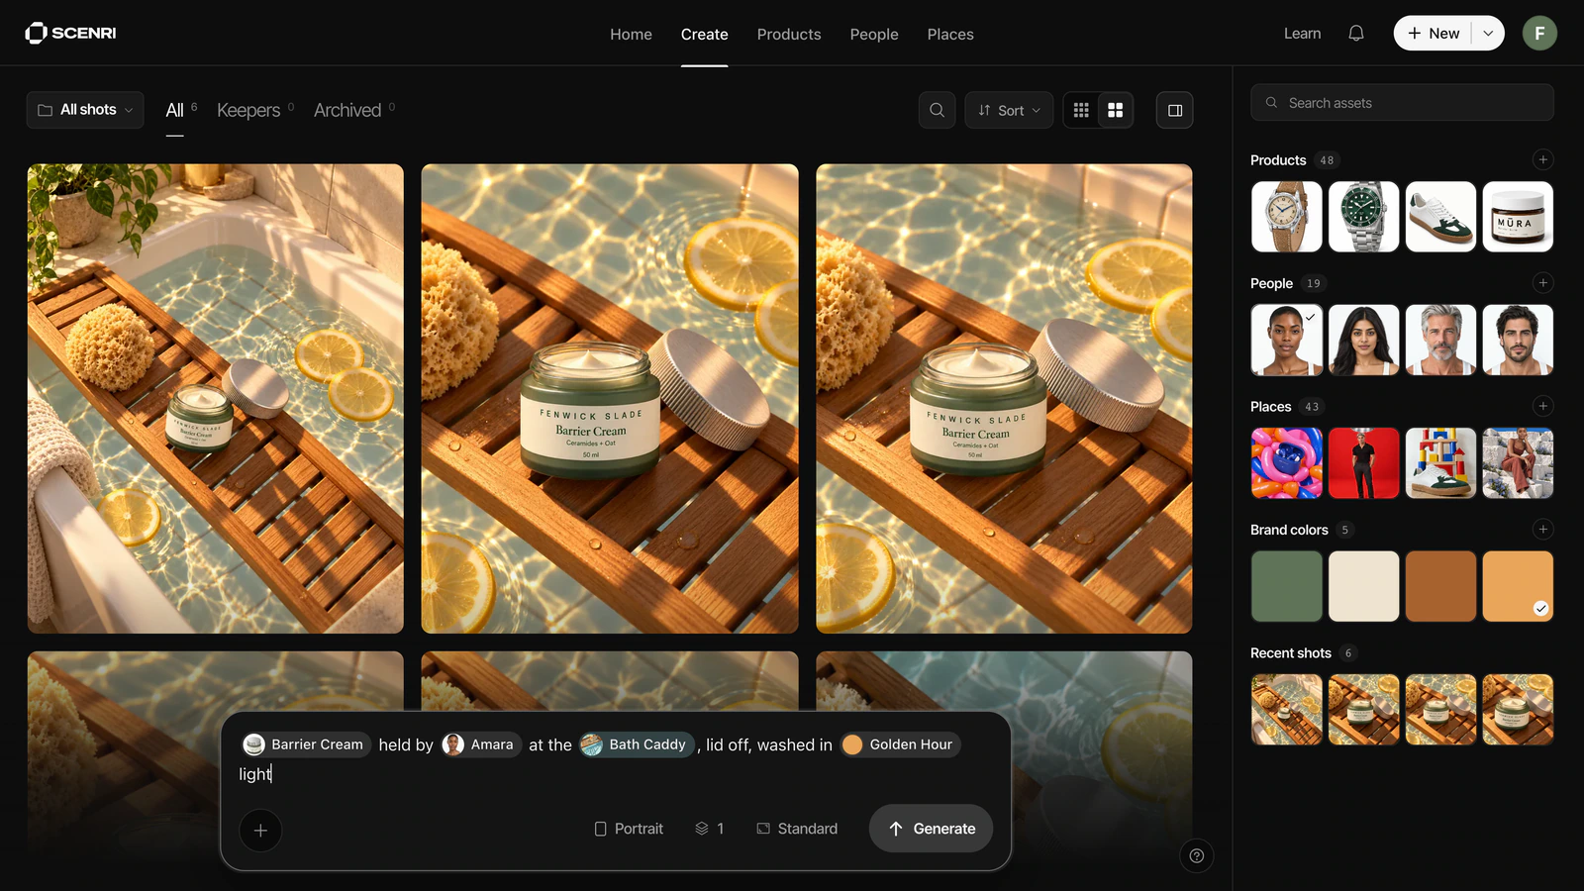Select the MURA jar product

[1518, 217]
